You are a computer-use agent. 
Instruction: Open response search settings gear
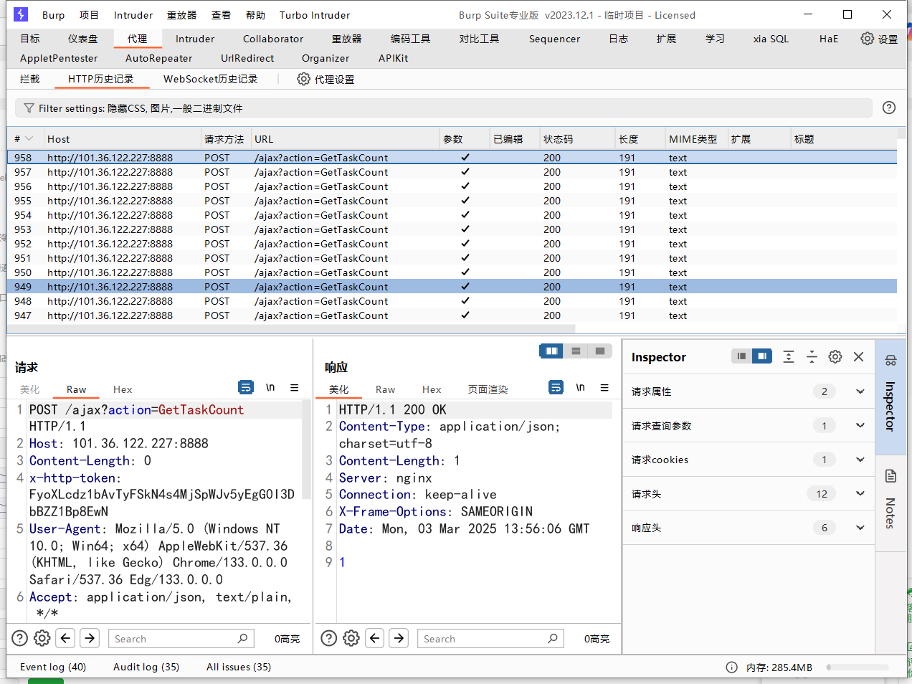click(x=351, y=638)
